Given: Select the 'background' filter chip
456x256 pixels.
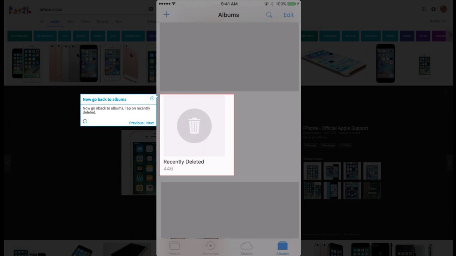Looking at the screenshot, I should click(x=45, y=36).
